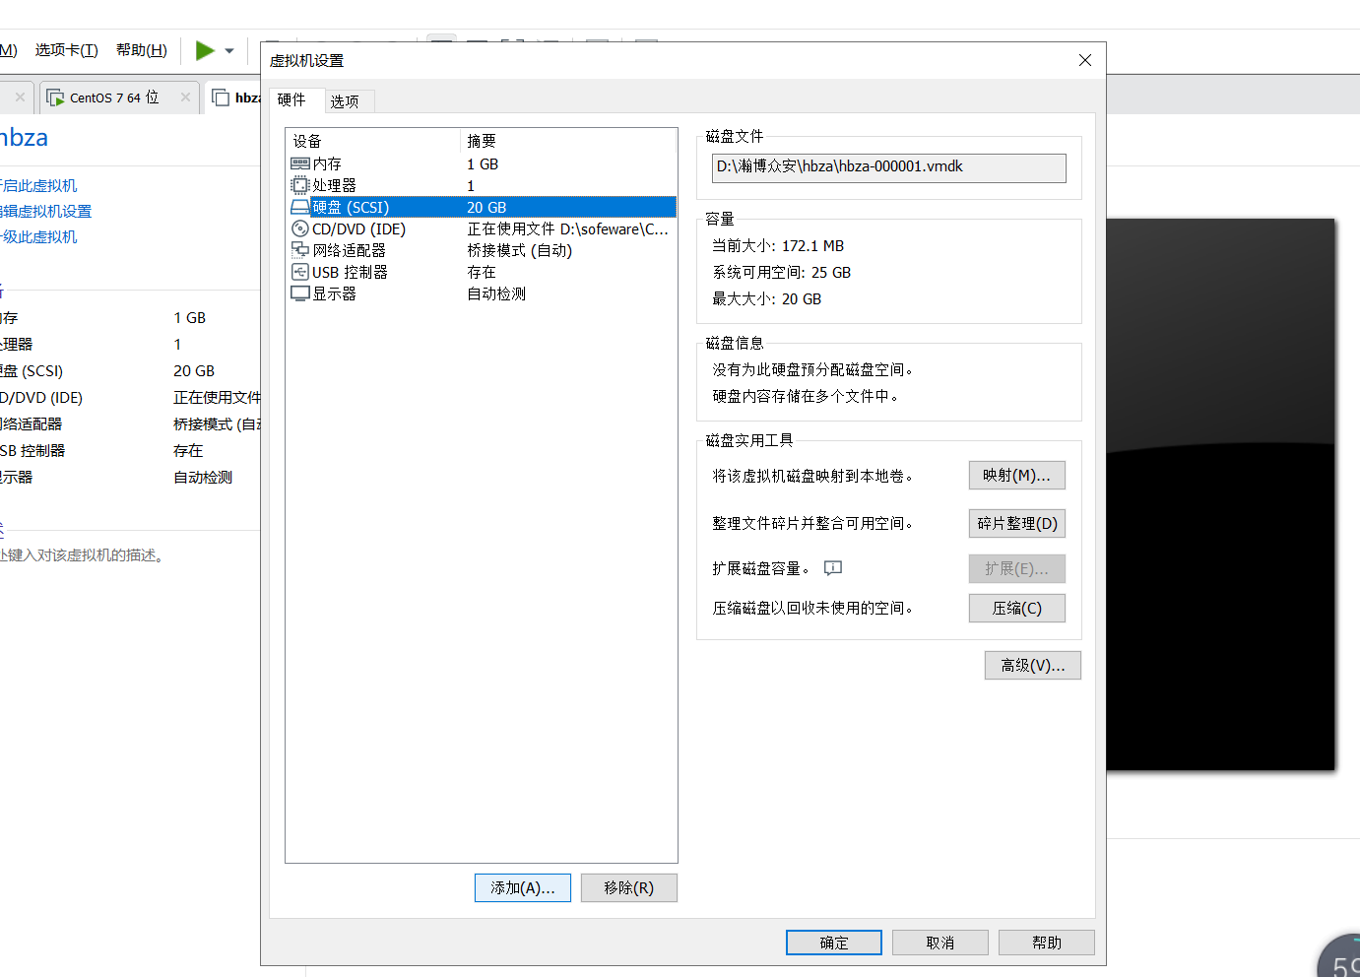Select the 内存 row label

327,163
